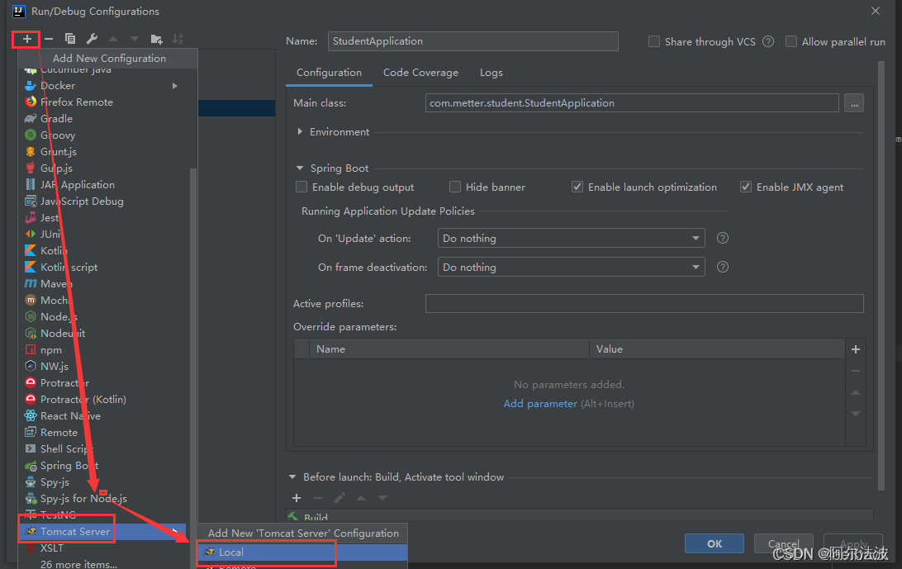Switch to the Code Coverage tab

point(420,73)
